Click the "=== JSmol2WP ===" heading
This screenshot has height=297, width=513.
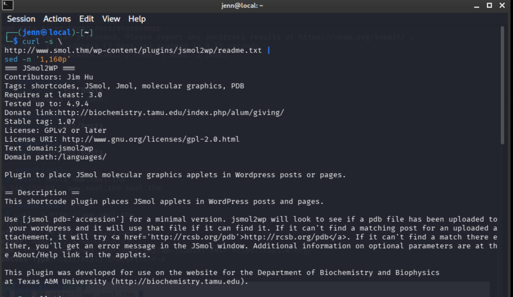pos(40,68)
